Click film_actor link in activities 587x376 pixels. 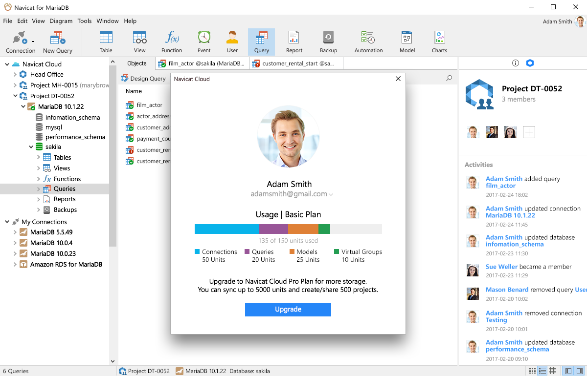coord(500,186)
